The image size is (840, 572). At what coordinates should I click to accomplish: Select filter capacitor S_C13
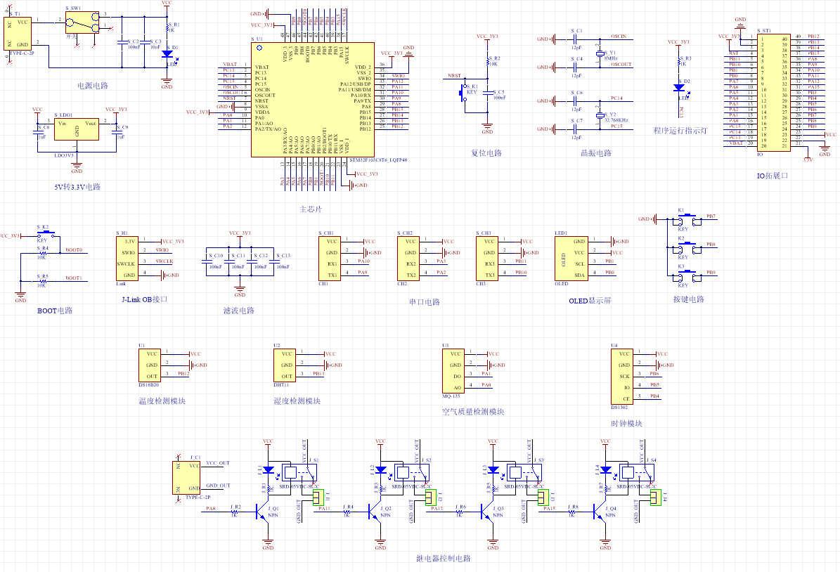pos(273,261)
